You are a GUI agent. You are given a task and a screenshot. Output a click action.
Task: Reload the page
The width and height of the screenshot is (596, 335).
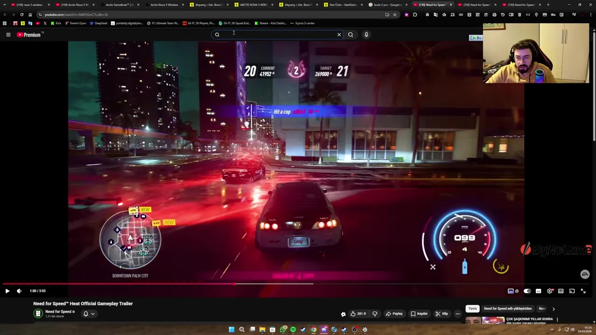coord(21,14)
